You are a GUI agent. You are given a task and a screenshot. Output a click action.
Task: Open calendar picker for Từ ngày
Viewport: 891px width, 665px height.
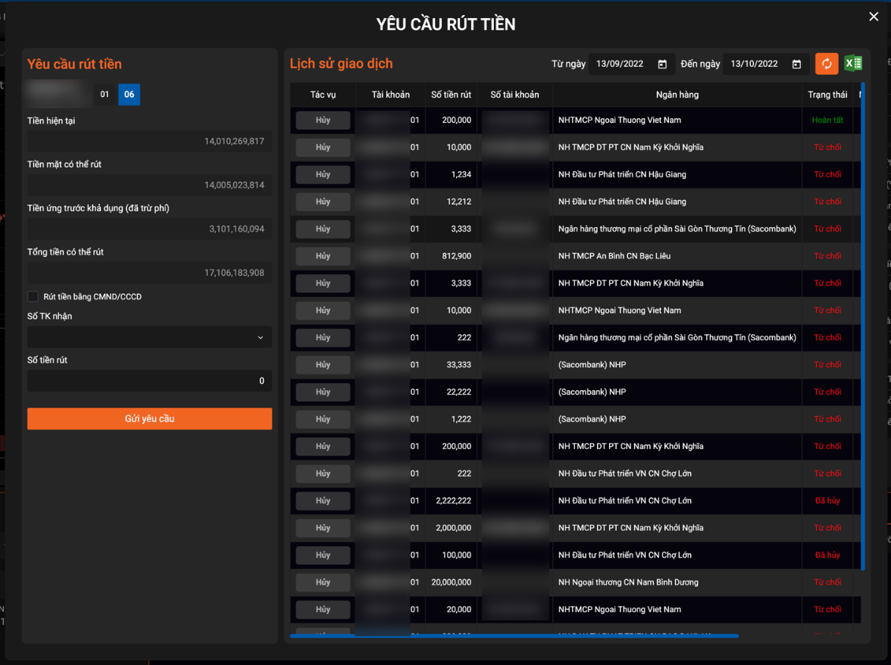662,64
